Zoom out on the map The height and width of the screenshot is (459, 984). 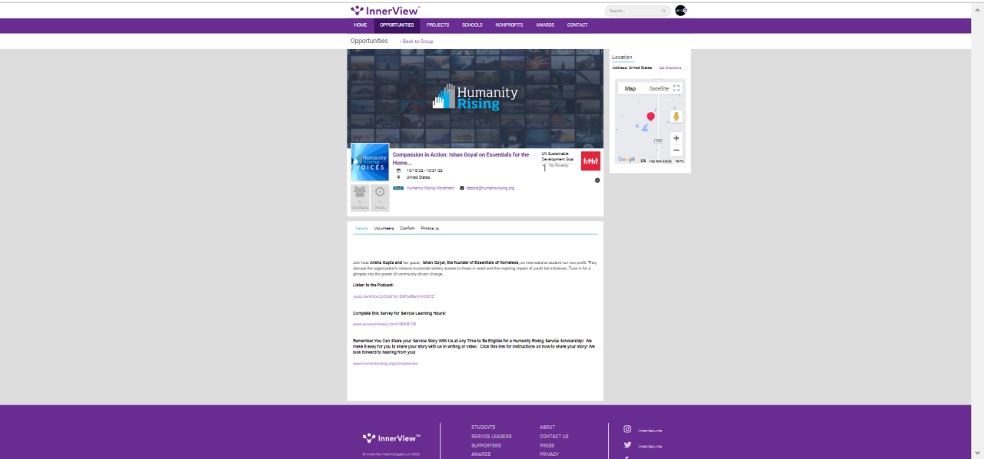[676, 150]
